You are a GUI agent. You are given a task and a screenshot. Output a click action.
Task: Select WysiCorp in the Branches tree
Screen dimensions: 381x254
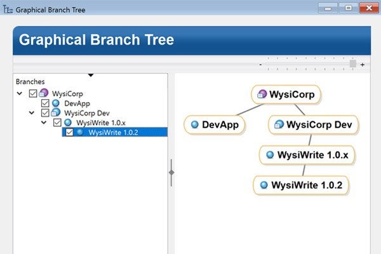click(x=67, y=93)
